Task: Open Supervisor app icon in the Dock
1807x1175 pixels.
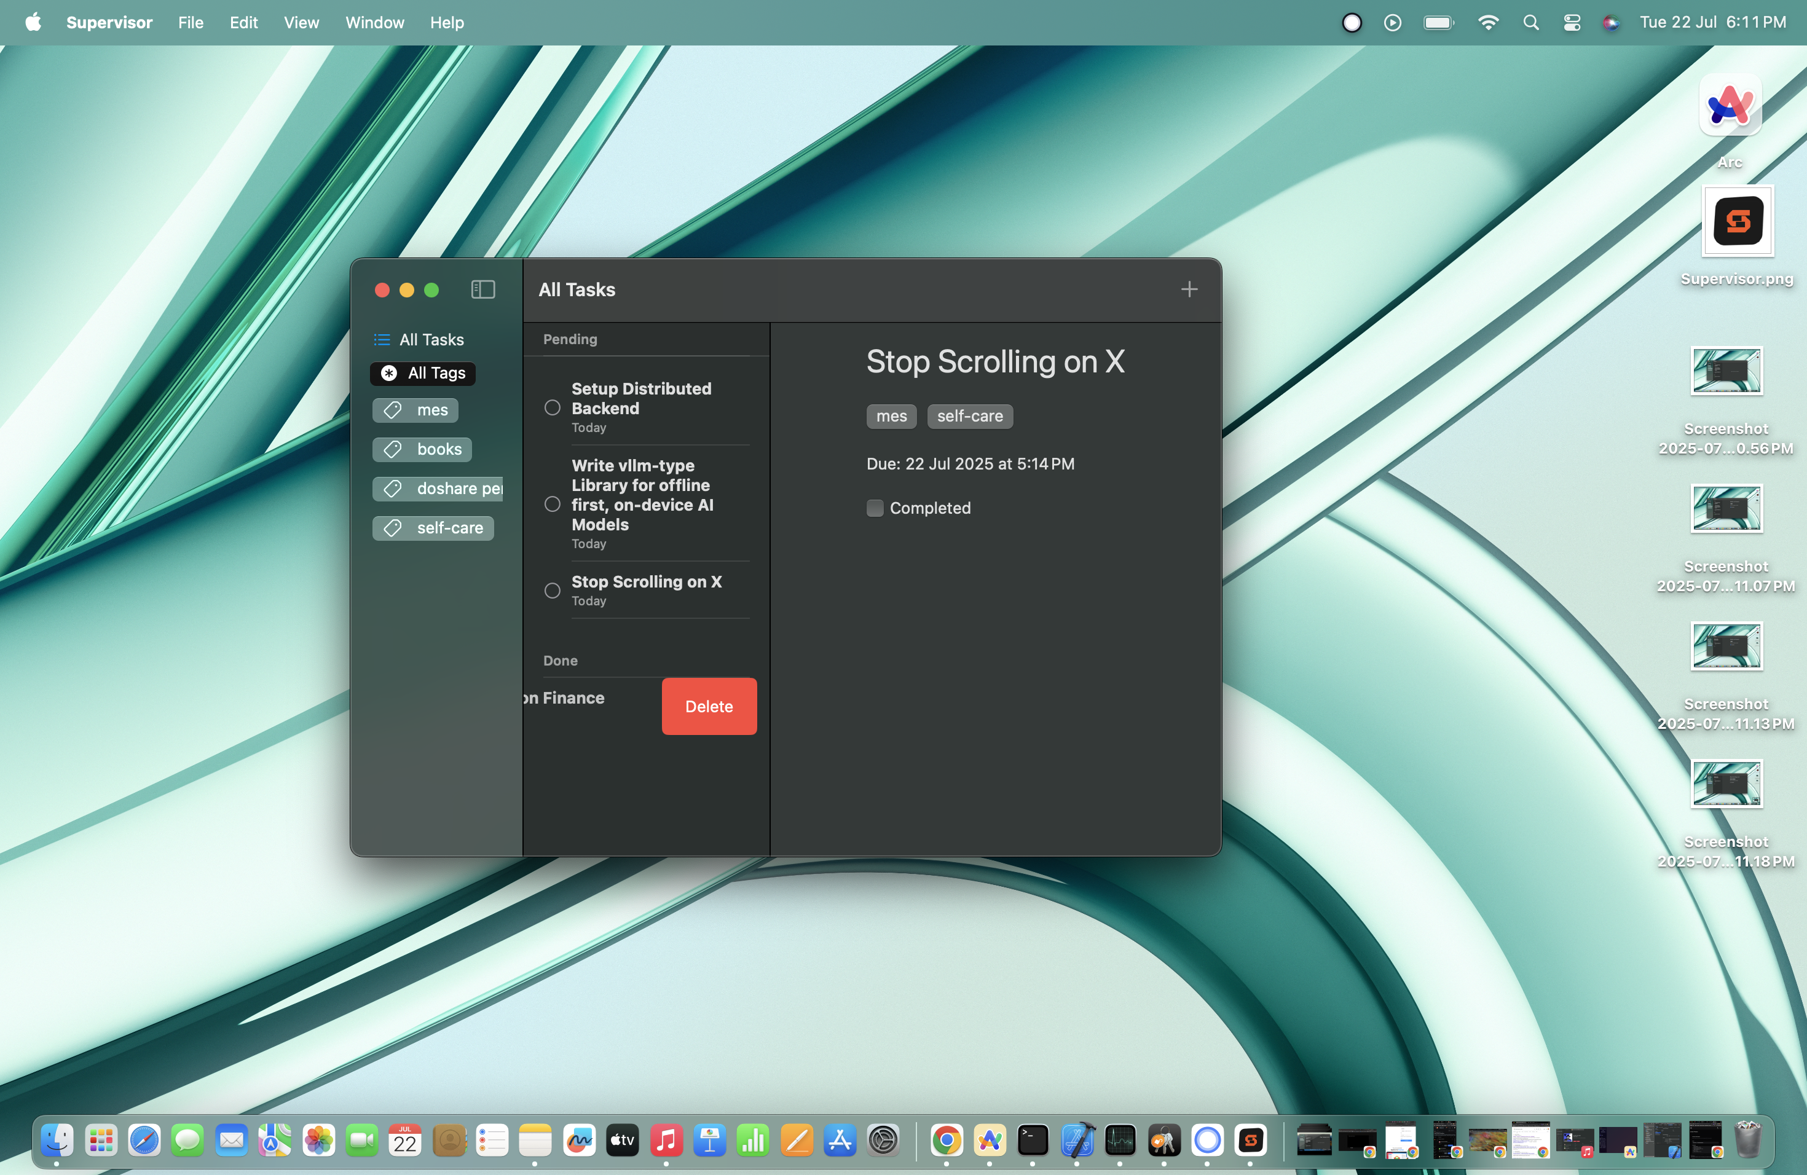Action: point(1251,1140)
